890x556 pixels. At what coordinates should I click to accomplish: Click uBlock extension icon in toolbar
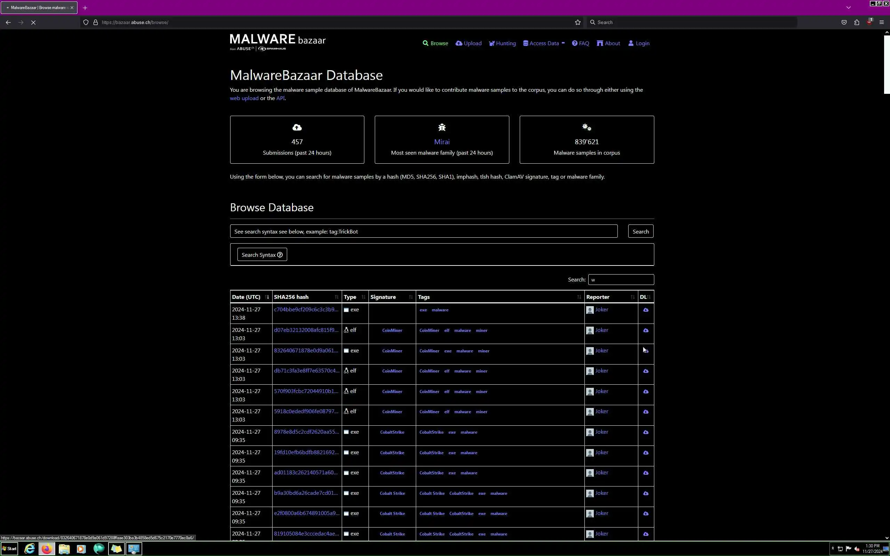(x=869, y=23)
